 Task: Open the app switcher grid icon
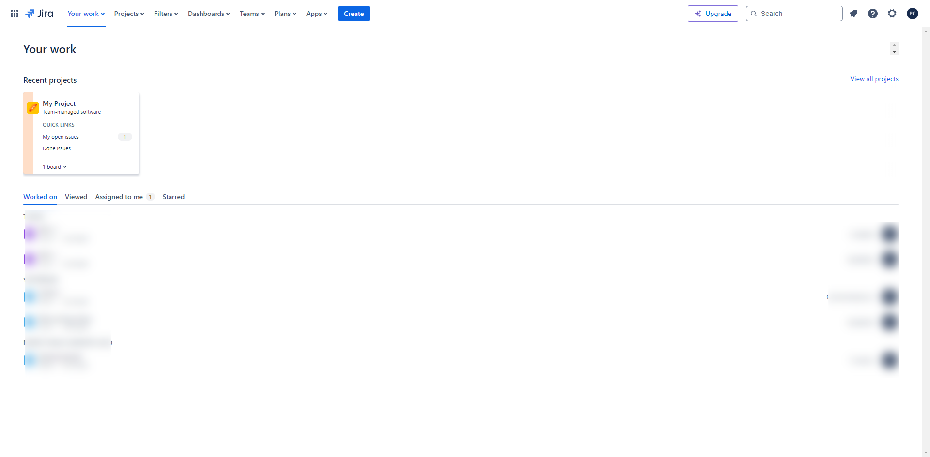[x=15, y=14]
